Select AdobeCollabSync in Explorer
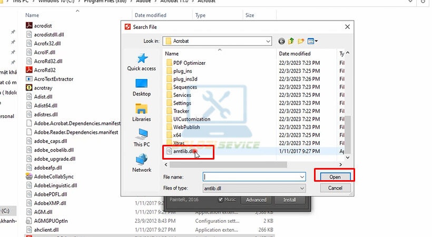432x237 pixels. pos(50,176)
